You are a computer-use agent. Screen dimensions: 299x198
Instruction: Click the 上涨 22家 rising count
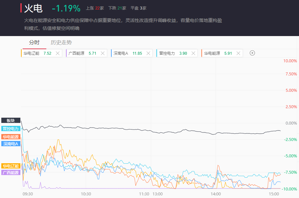[95, 8]
